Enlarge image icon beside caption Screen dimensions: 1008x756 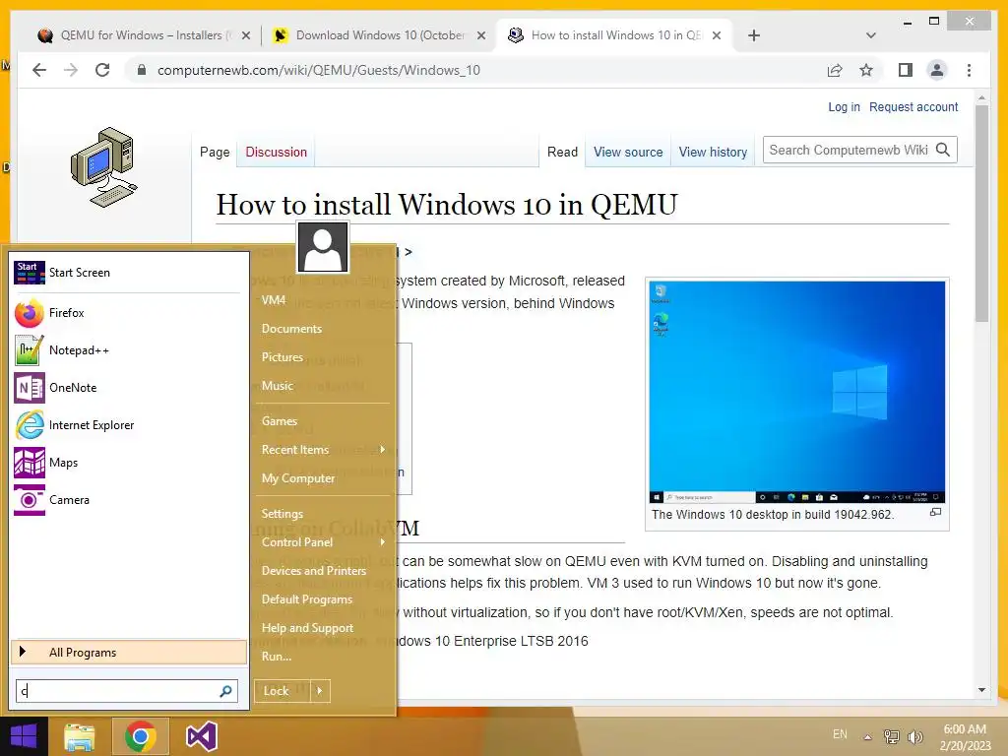pyautogui.click(x=935, y=512)
